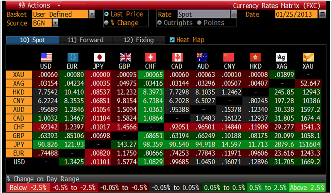Open the calendar picker beside Date
Viewport: 332px width, 193px height.
tap(322, 15)
